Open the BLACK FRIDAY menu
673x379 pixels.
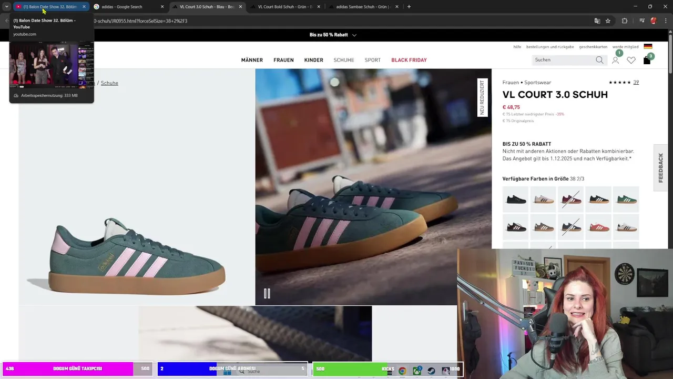[x=409, y=60]
